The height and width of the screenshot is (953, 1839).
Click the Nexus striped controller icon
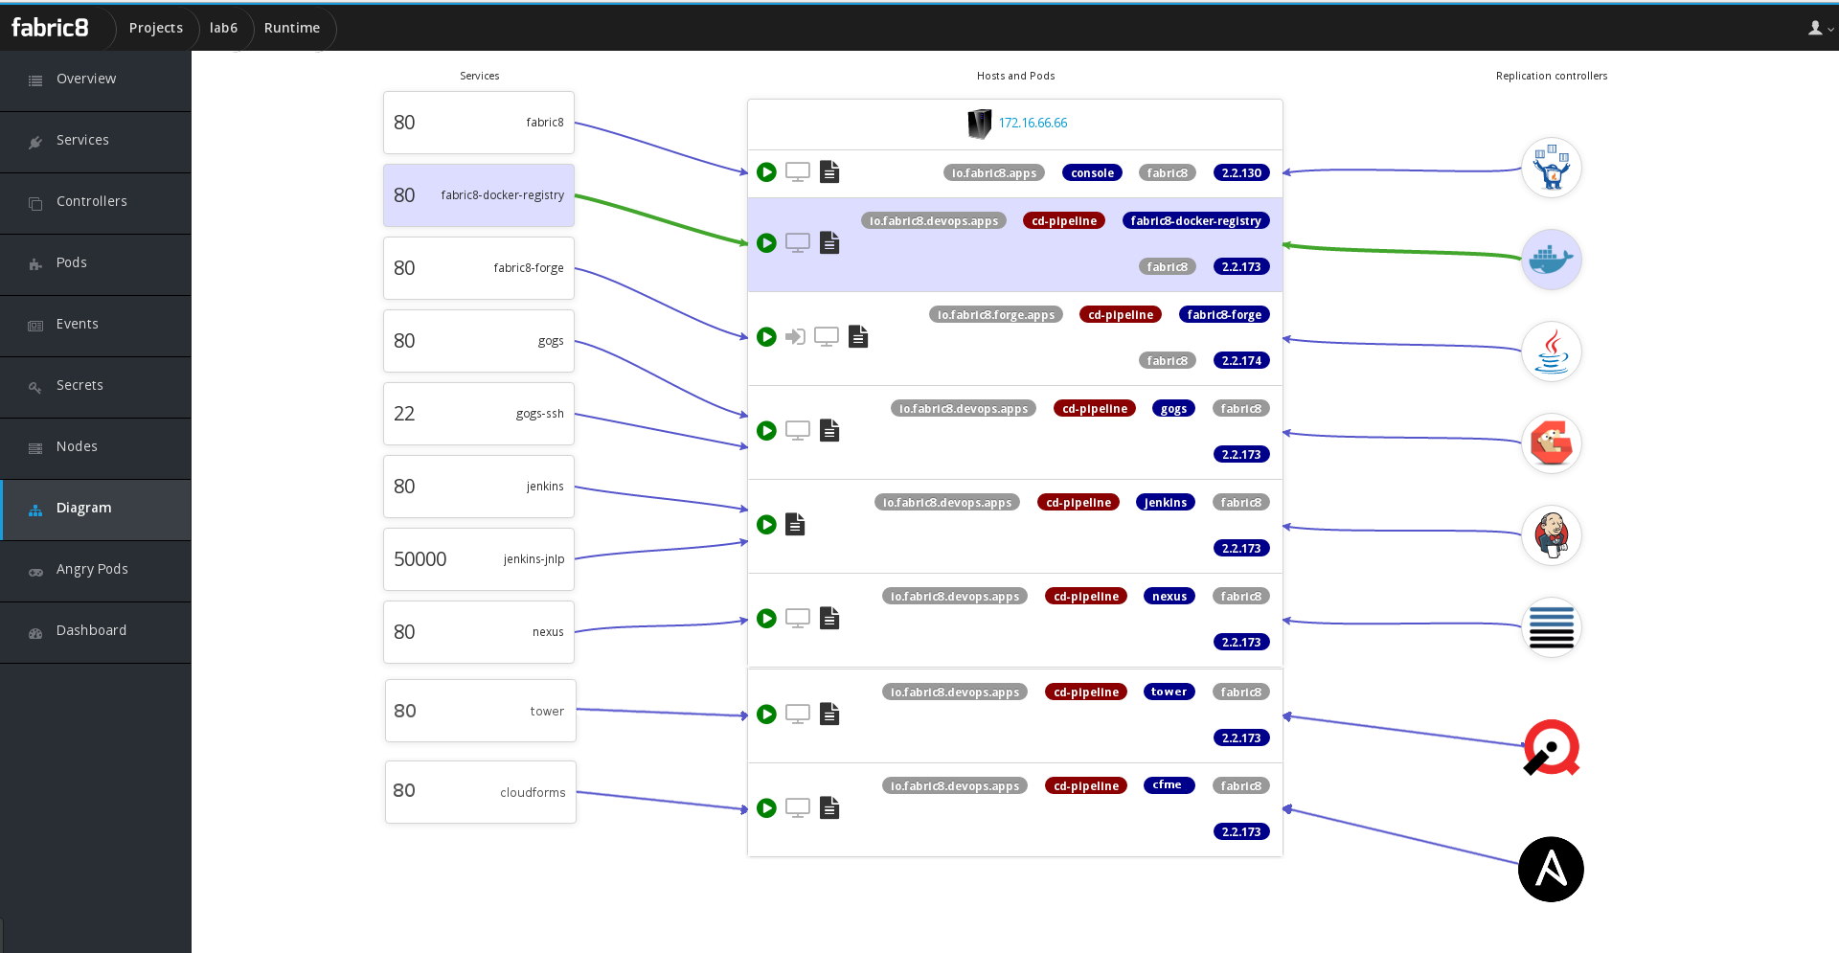(1551, 627)
